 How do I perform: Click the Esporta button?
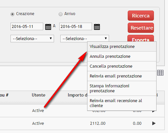pyautogui.click(x=140, y=38)
